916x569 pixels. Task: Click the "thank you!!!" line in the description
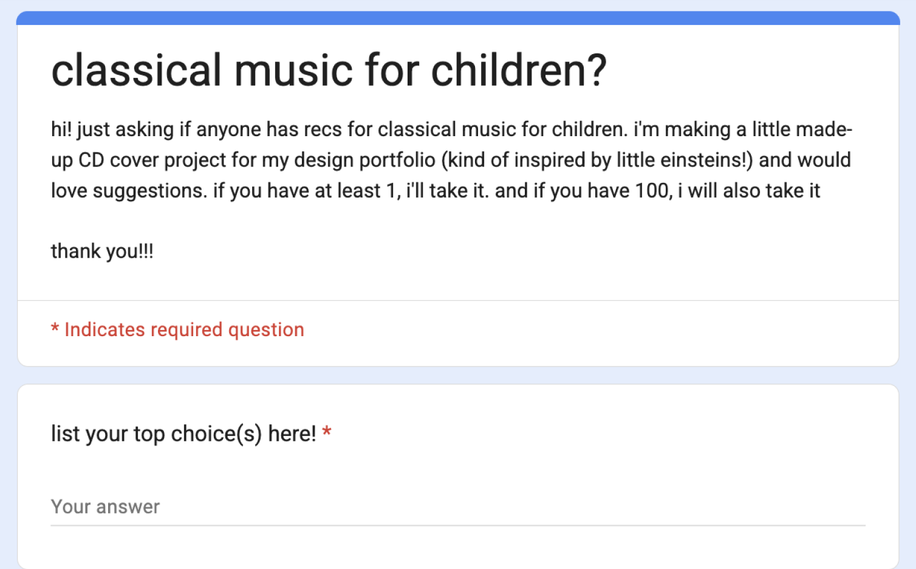(x=102, y=251)
